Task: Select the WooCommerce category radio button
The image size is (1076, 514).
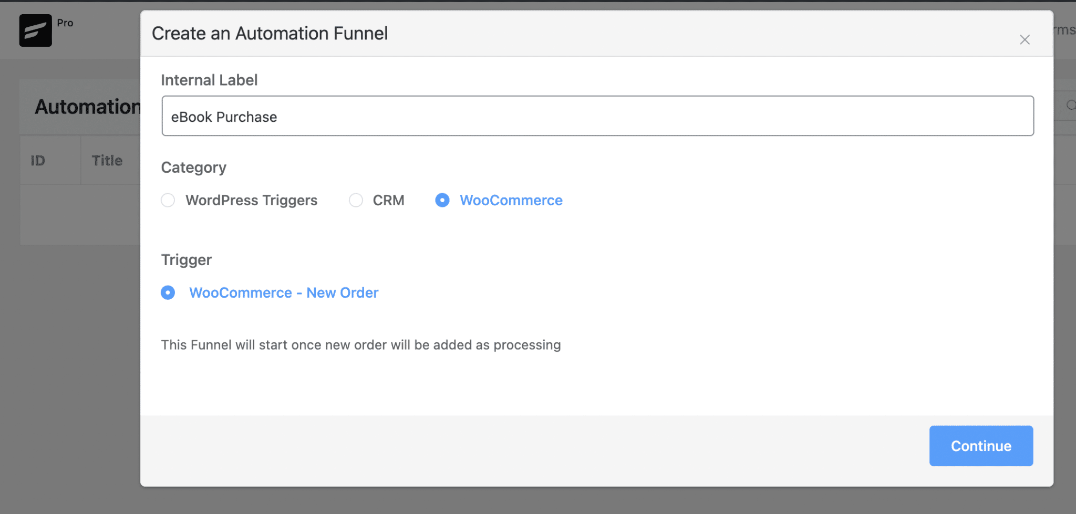Action: tap(443, 200)
